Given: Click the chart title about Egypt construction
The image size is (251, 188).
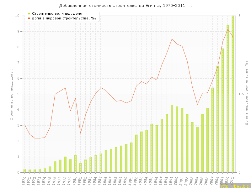Looking at the screenshot, I should [125, 6].
